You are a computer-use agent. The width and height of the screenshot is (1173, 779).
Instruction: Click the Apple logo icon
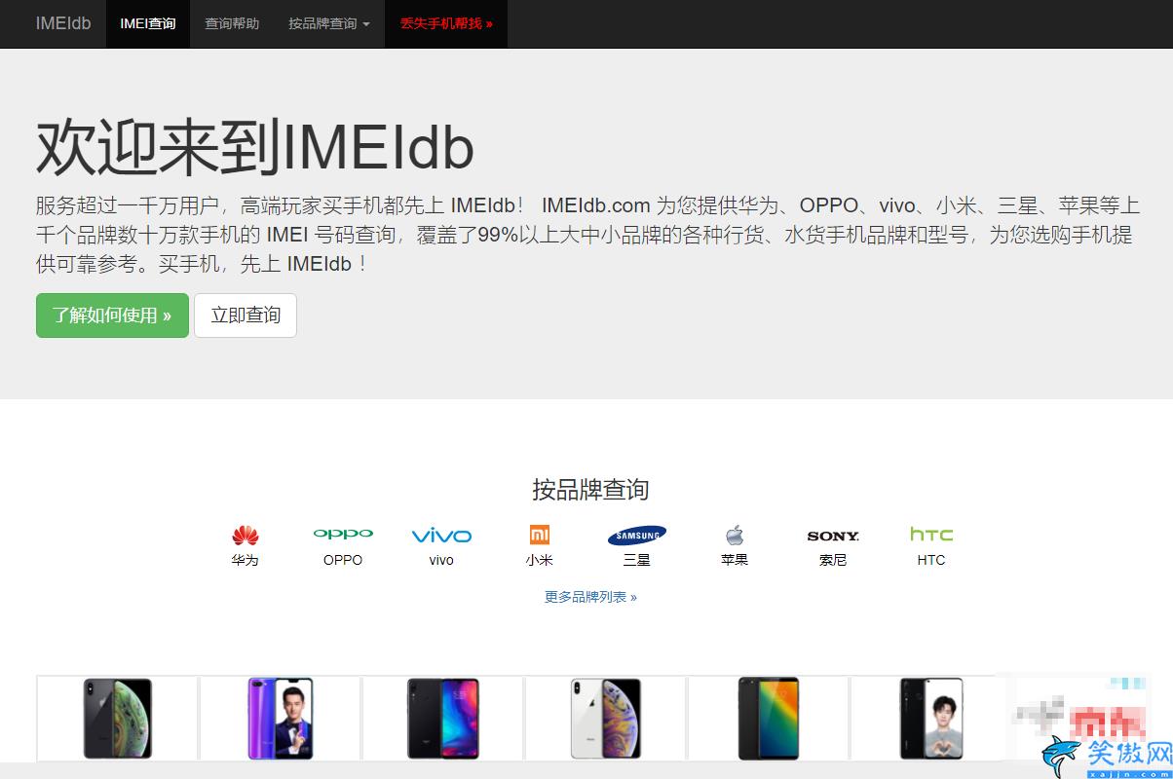point(735,535)
